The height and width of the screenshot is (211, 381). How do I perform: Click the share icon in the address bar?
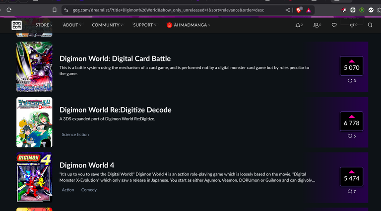288,10
